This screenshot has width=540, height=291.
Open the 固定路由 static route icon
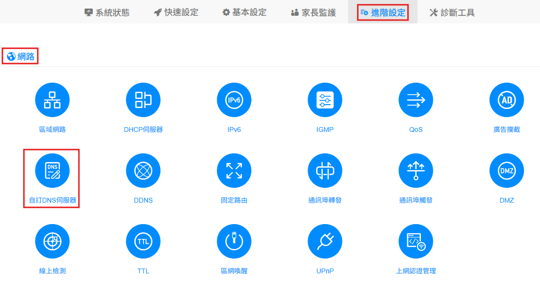[234, 171]
